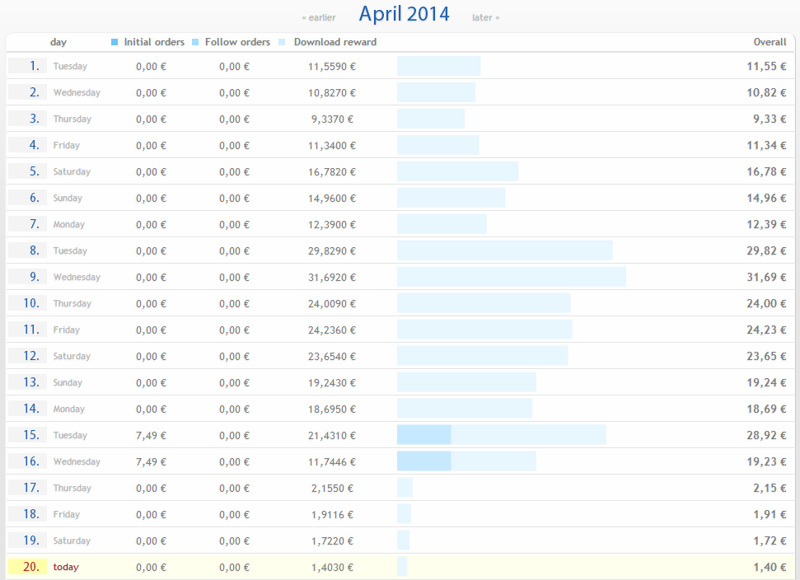Click the 7,49 € initial orders on day 15
Viewport: 800px width, 580px height.
[151, 435]
